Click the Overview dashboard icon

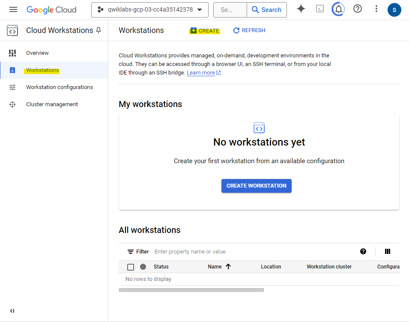pyautogui.click(x=12, y=53)
